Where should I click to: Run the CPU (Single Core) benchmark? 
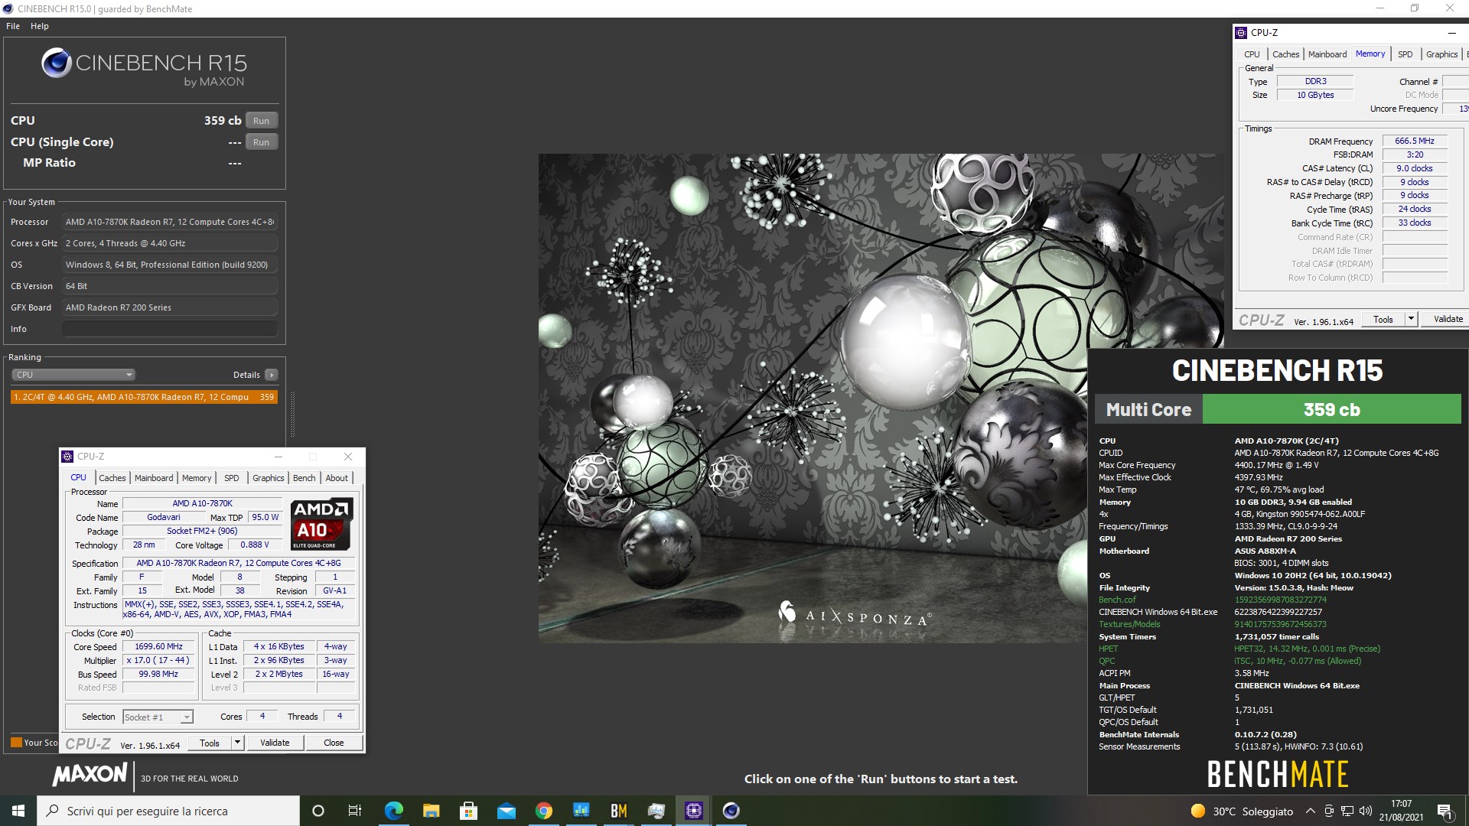click(x=261, y=142)
